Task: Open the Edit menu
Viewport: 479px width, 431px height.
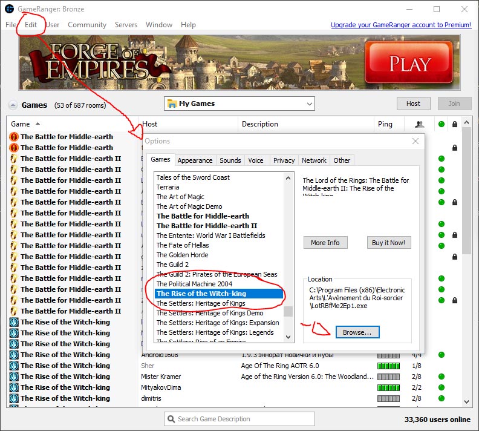Action: pyautogui.click(x=31, y=25)
